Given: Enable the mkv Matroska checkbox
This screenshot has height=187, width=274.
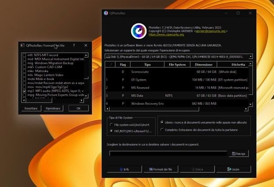Looking at the screenshot, I should [24, 71].
